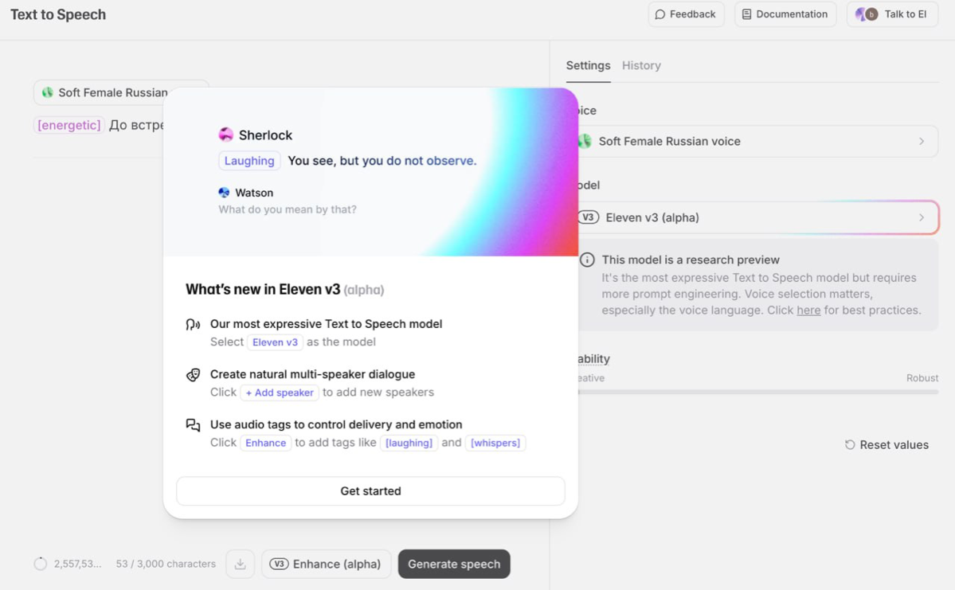Click Get started in the dialog
This screenshot has width=955, height=590.
tap(370, 490)
